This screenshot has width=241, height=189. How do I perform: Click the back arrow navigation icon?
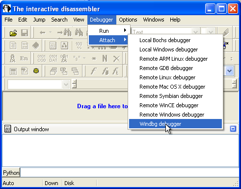pos(43,33)
